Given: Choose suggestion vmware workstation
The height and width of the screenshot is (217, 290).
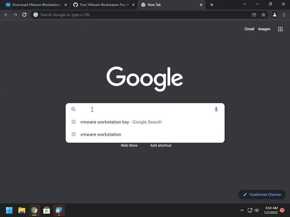Looking at the screenshot, I should [145, 134].
